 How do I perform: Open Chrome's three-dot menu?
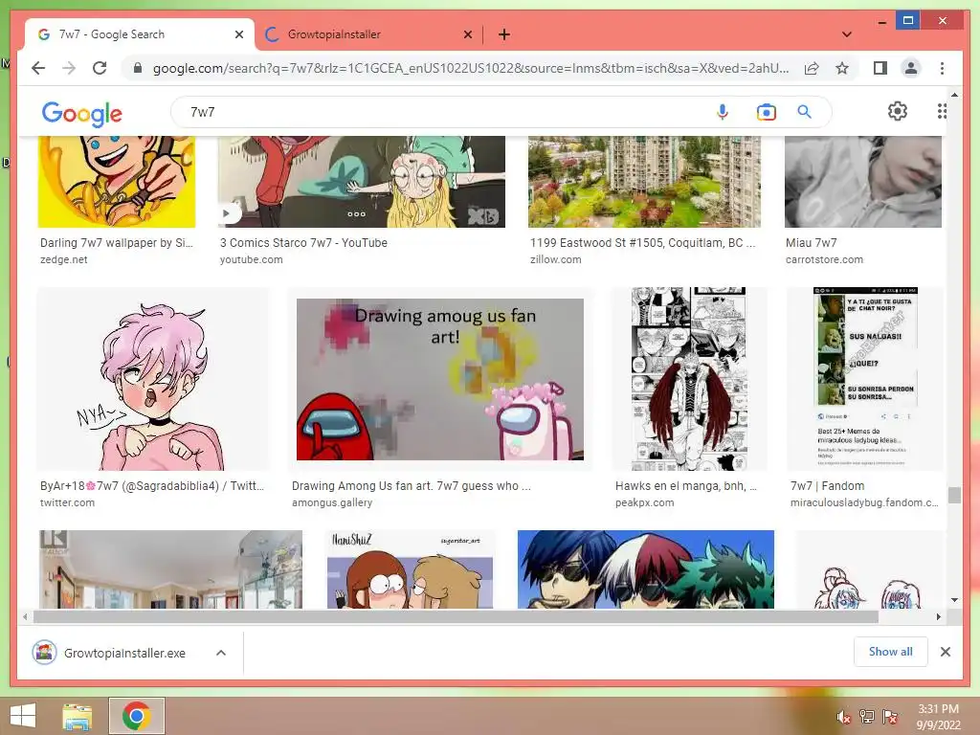[x=942, y=68]
